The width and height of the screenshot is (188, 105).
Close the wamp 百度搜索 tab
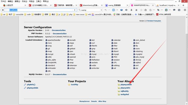tap(127, 5)
